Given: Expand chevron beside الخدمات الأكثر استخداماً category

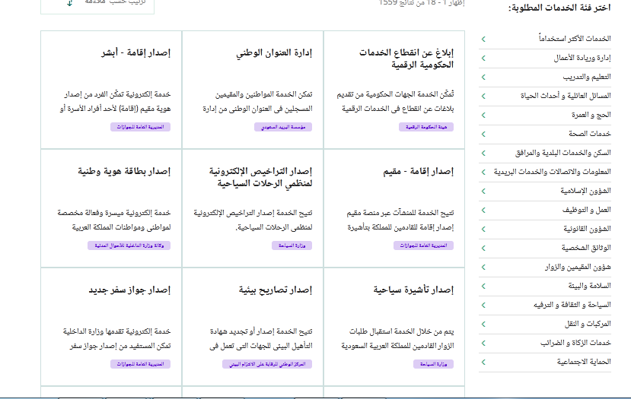Looking at the screenshot, I should pyautogui.click(x=483, y=39).
